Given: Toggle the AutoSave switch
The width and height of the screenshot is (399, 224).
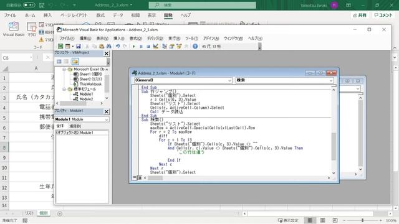Looking at the screenshot, I should 29,5.
